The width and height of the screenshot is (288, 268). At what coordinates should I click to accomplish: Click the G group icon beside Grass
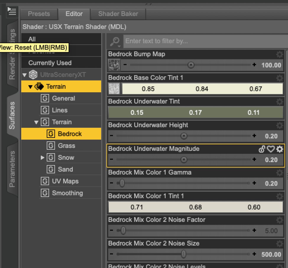(51, 146)
